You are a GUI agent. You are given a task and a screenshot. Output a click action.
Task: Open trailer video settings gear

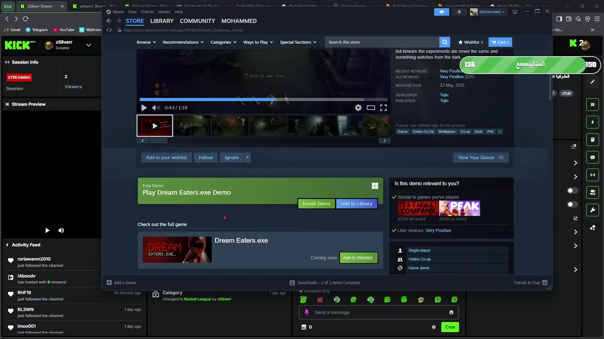[x=358, y=108]
